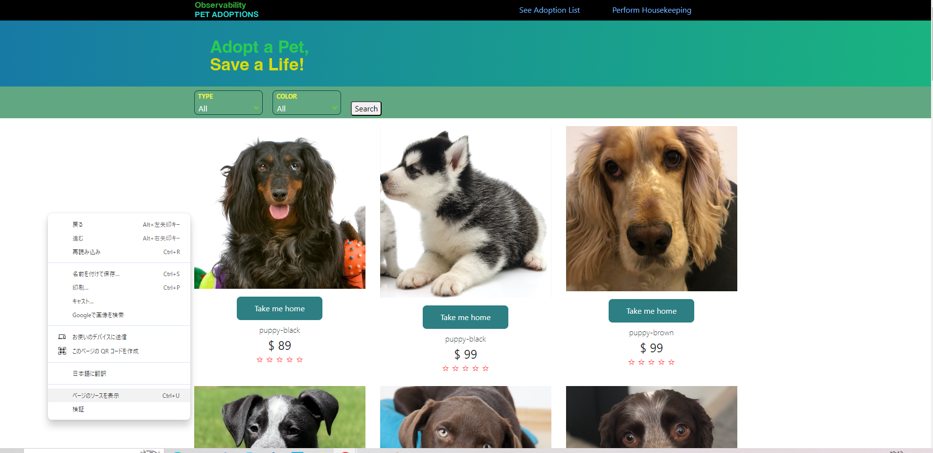Viewport: 933px width, 453px height.
Task: Click the first rating star under $ 89
Action: click(260, 360)
